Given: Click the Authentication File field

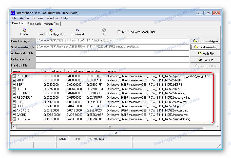Looking at the screenshot, I should coord(112,53).
